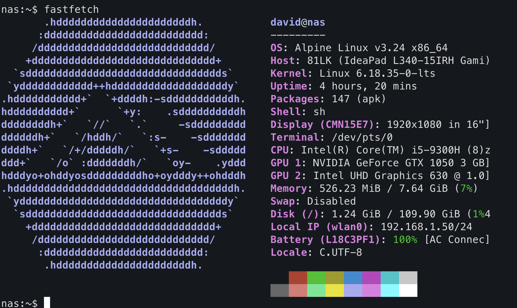Click the light gray color block in upper row
This screenshot has height=308, width=517.
click(408, 277)
